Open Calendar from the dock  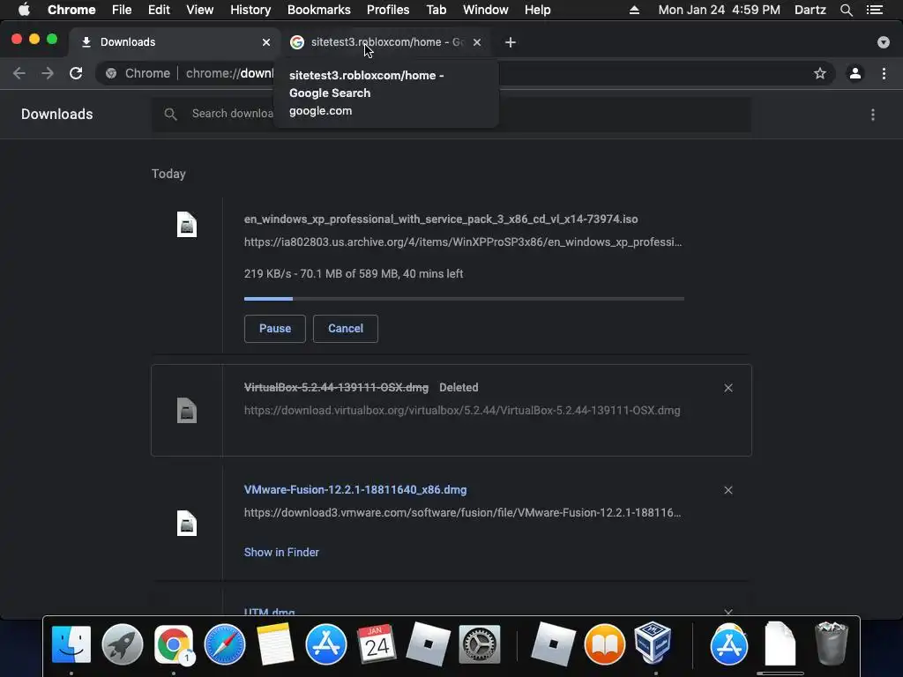click(x=377, y=644)
